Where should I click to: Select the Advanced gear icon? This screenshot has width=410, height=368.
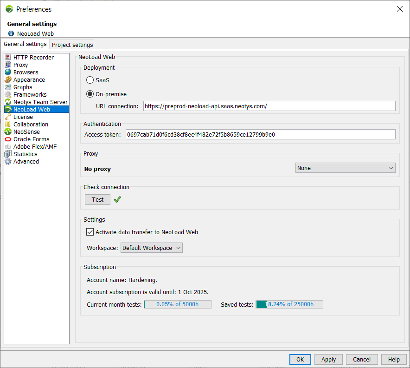pyautogui.click(x=8, y=162)
